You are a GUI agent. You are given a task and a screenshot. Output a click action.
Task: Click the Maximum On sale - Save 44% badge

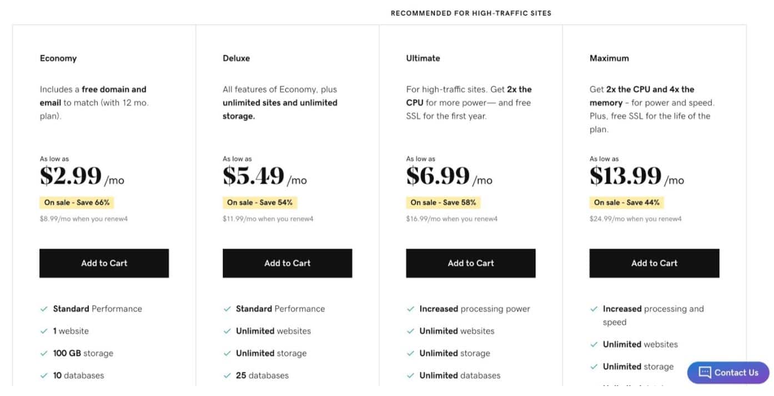627,202
